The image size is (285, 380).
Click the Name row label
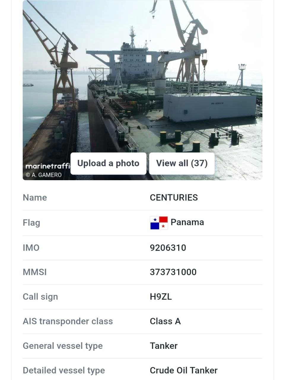point(35,197)
